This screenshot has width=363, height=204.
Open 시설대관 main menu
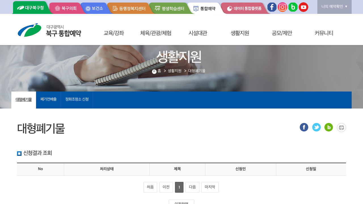(198, 33)
